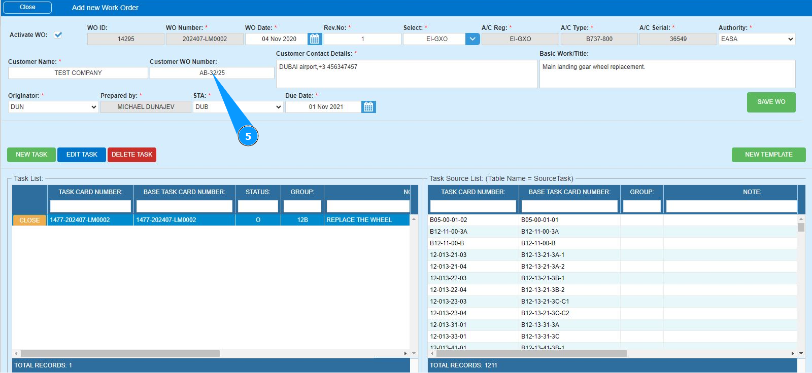This screenshot has height=373, width=812.
Task: Open the Authority dropdown showing EASA
Action: pos(757,39)
